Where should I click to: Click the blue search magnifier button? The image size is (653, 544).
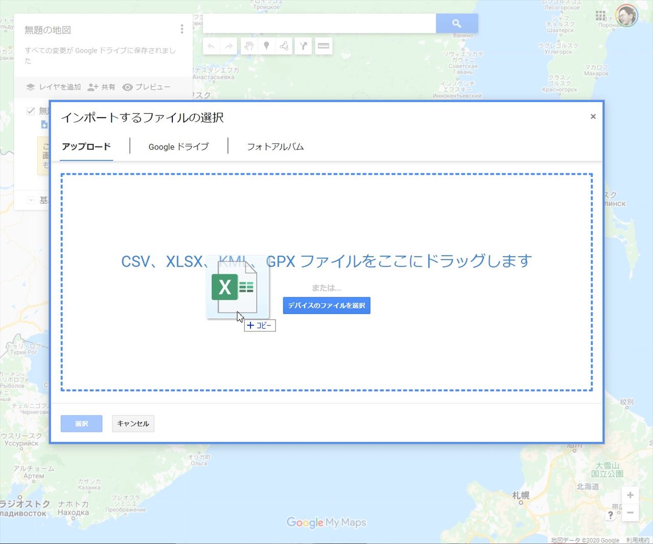457,23
